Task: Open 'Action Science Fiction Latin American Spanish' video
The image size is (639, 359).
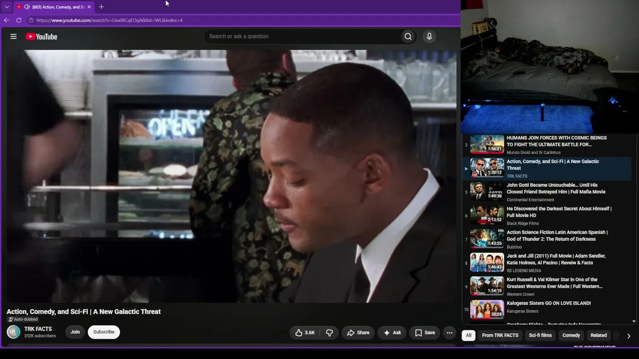Action: click(x=557, y=236)
